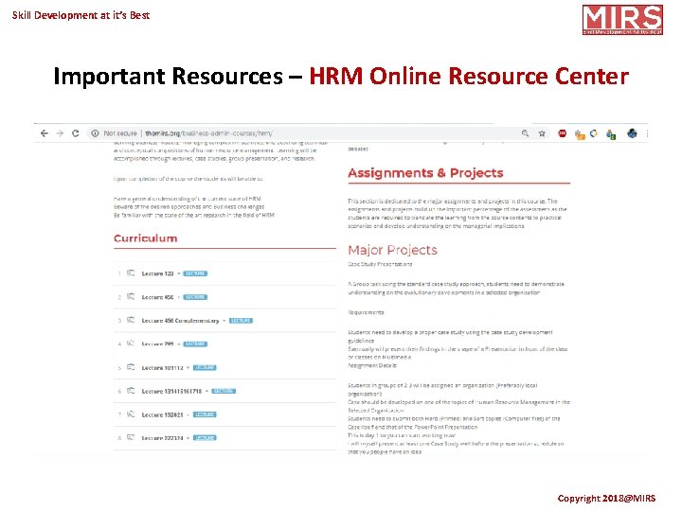Click the HRM Online Resource Center title

pos(469,76)
